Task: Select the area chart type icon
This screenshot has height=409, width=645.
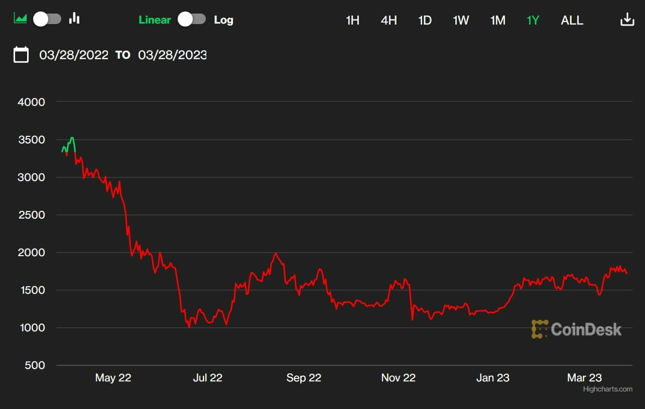Action: (20, 19)
